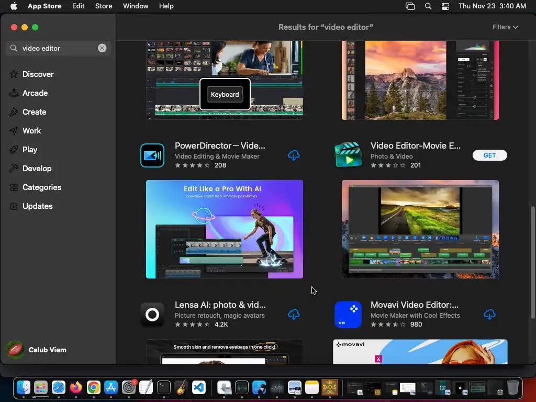536x402 pixels.
Task: View the 'Smooth skin and remove eyebags' screenshot
Action: click(224, 352)
